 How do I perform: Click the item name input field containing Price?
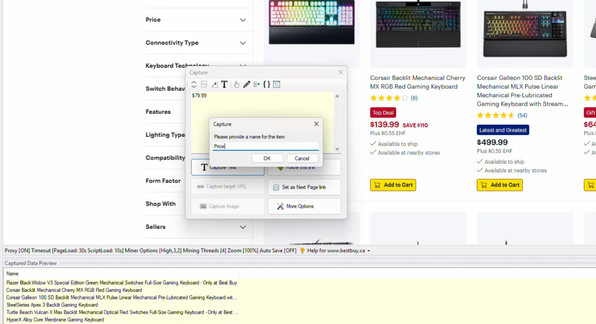click(265, 146)
